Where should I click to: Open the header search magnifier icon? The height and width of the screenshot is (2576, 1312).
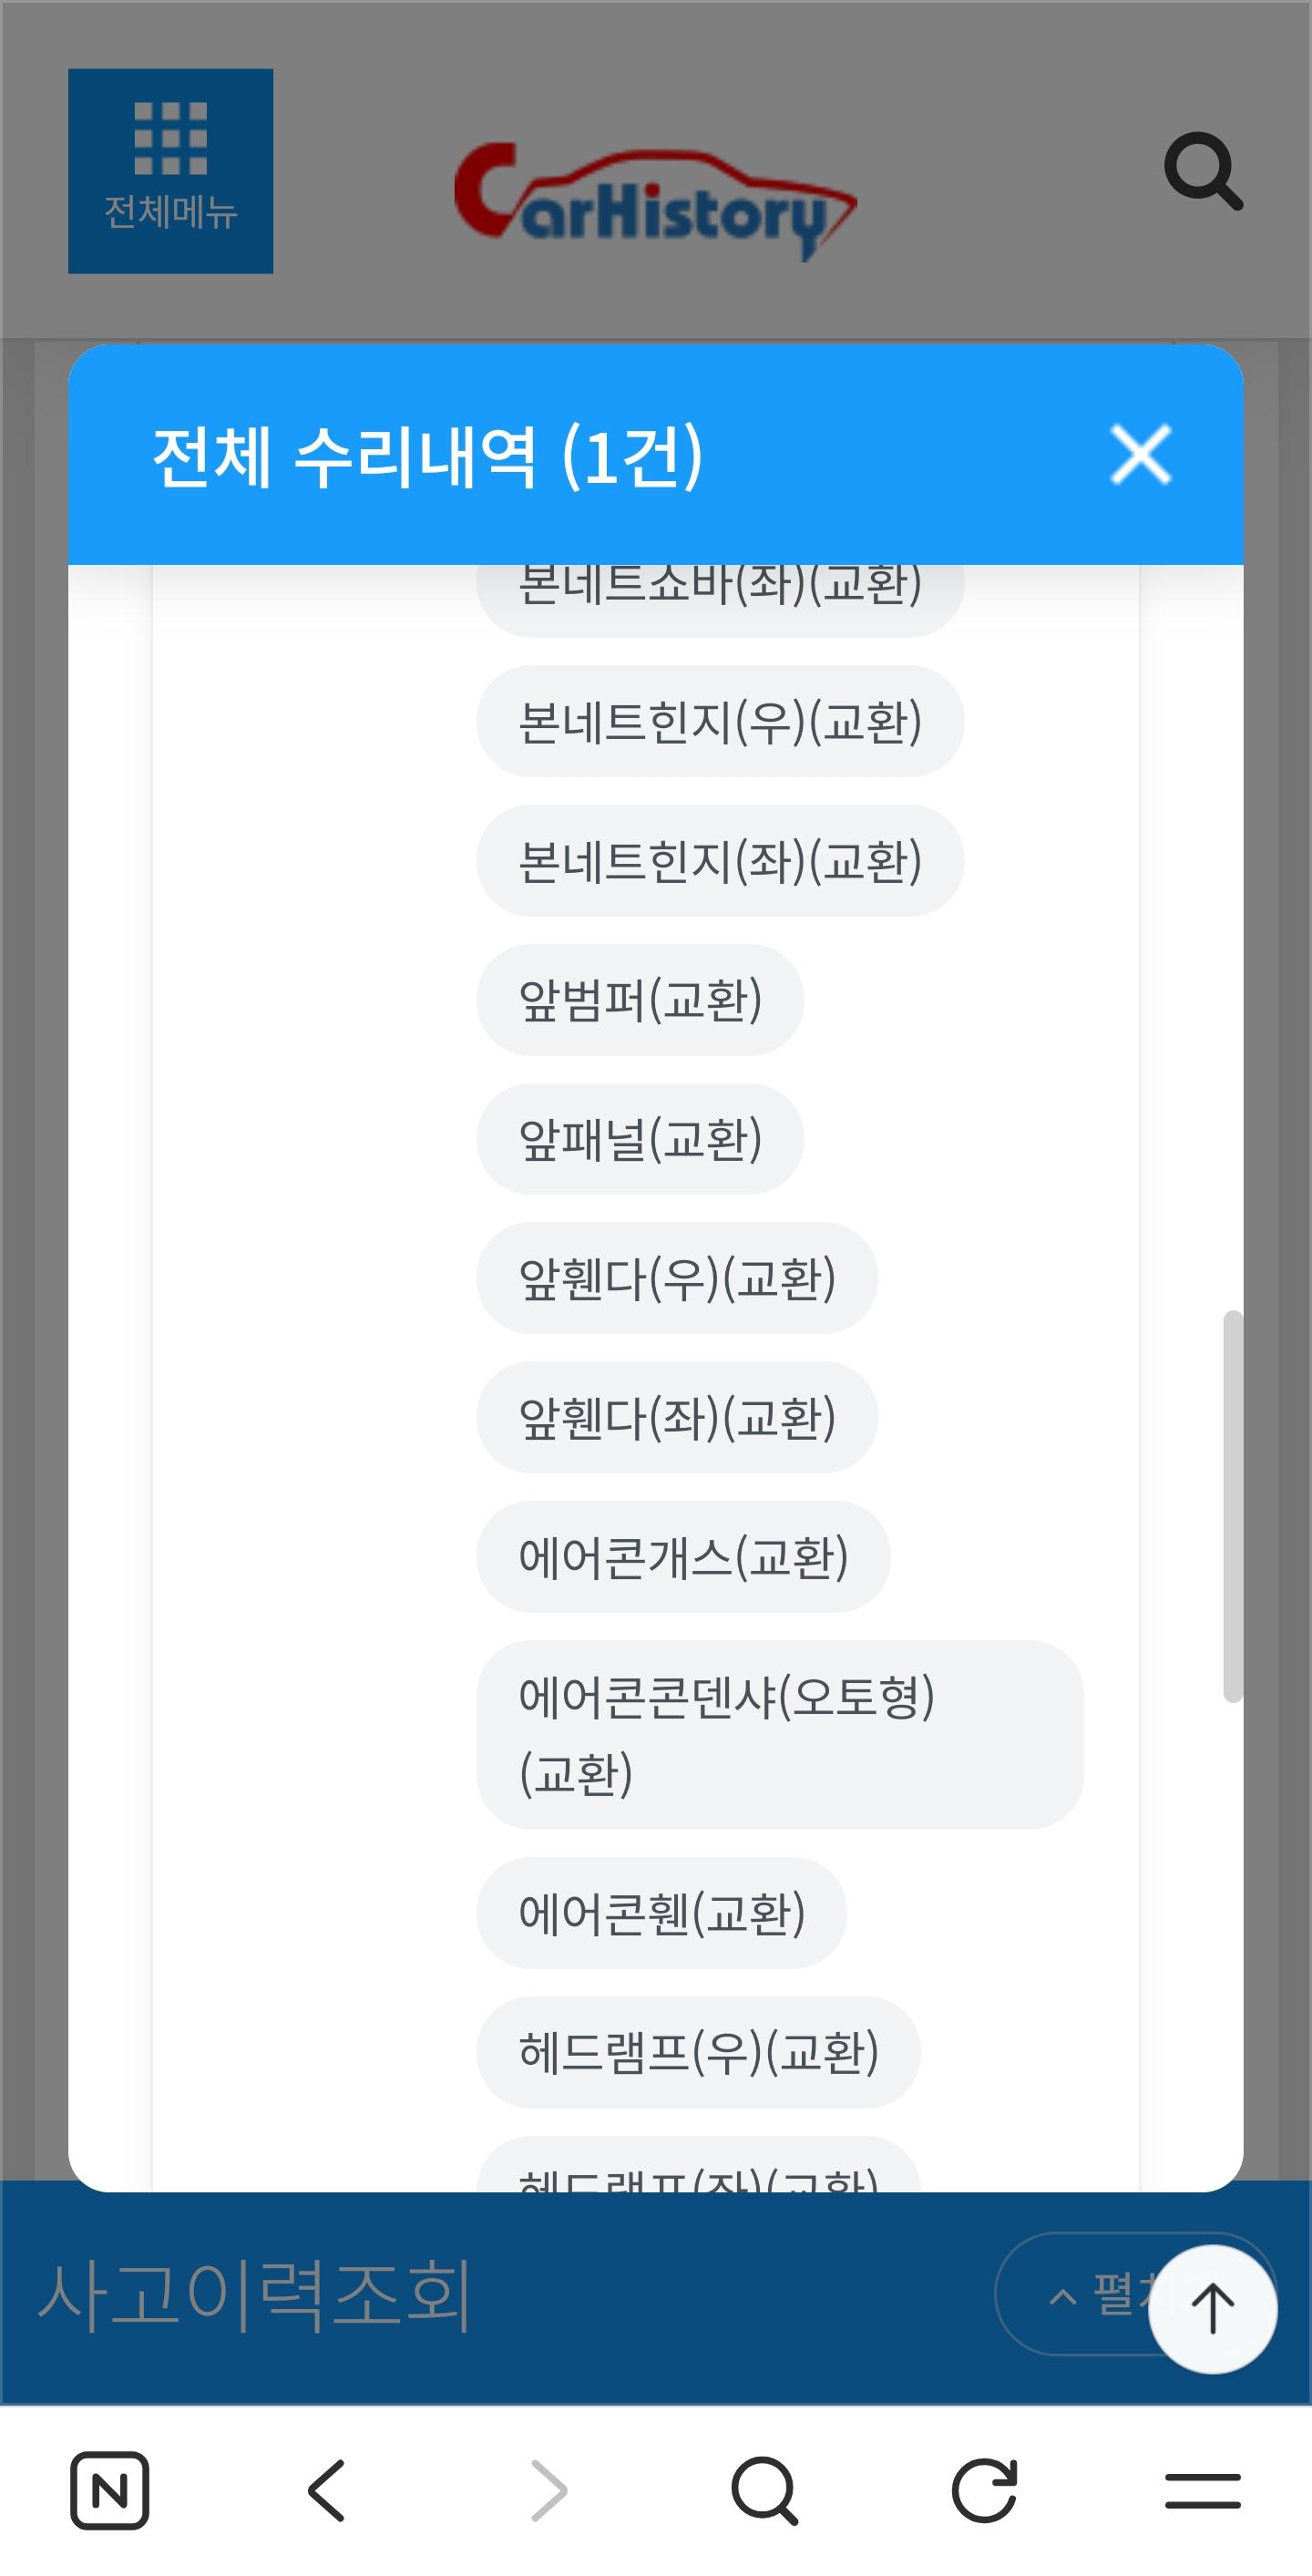(1203, 171)
